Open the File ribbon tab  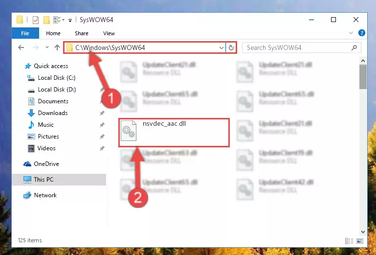pos(25,33)
